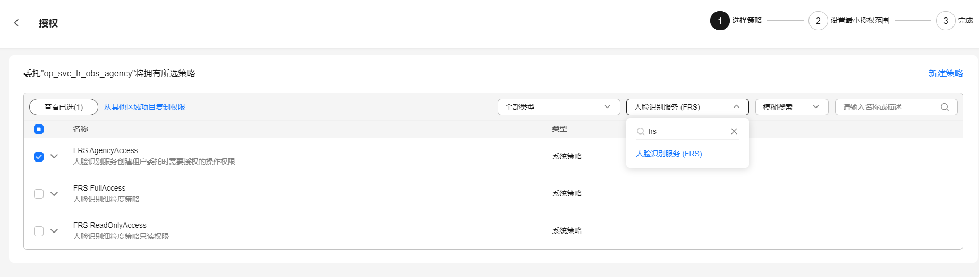Image resolution: width=979 pixels, height=277 pixels.
Task: Click step 3 完成 circle
Action: [x=946, y=21]
